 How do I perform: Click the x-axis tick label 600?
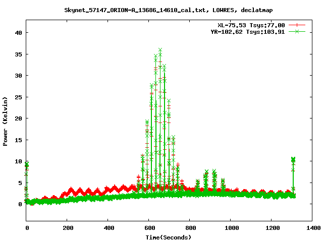tap(149, 228)
